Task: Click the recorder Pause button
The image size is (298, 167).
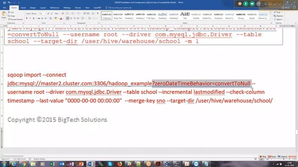Action: [272, 157]
